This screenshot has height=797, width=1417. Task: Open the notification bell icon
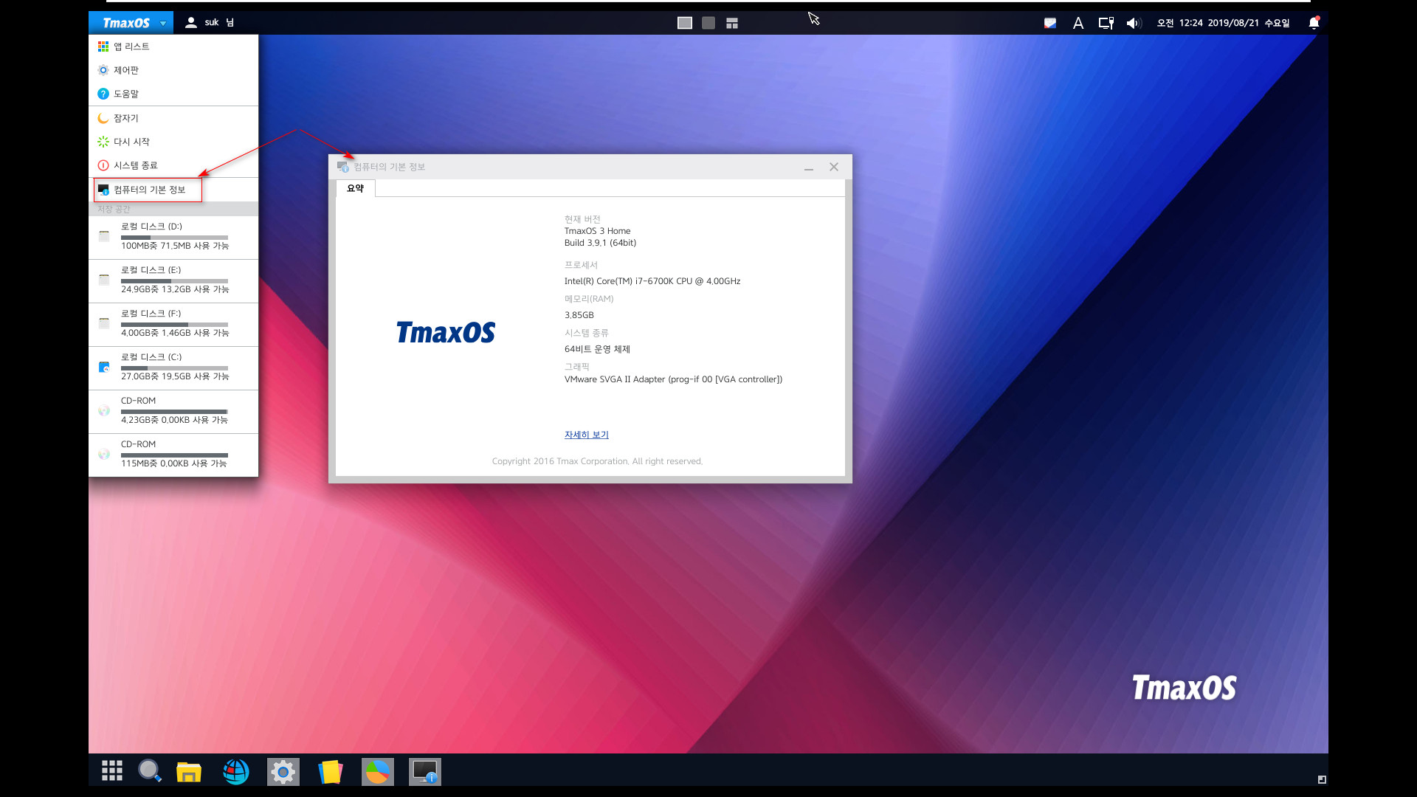coord(1314,23)
